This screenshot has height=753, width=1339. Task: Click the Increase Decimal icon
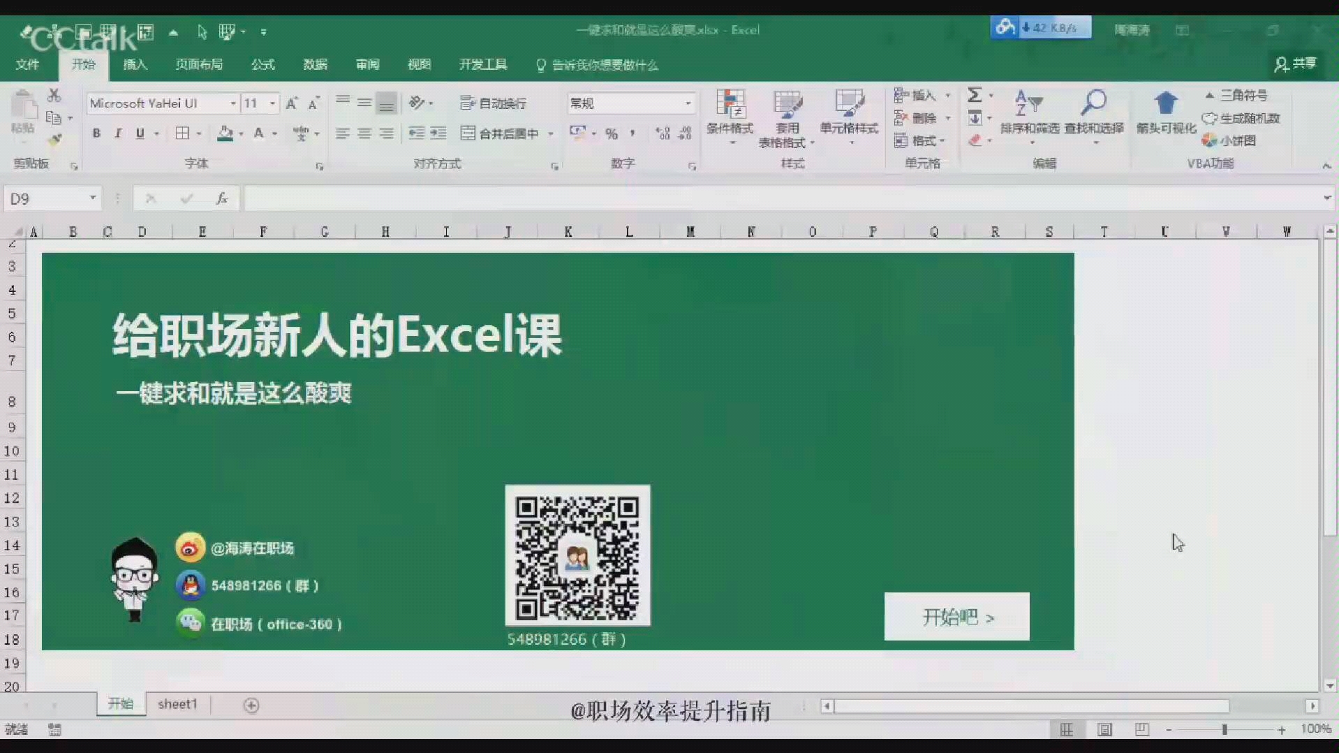[x=663, y=133]
